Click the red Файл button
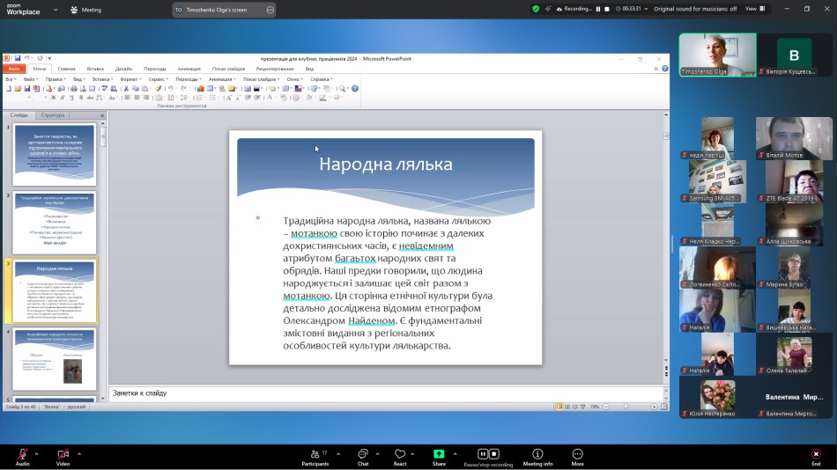 point(14,69)
